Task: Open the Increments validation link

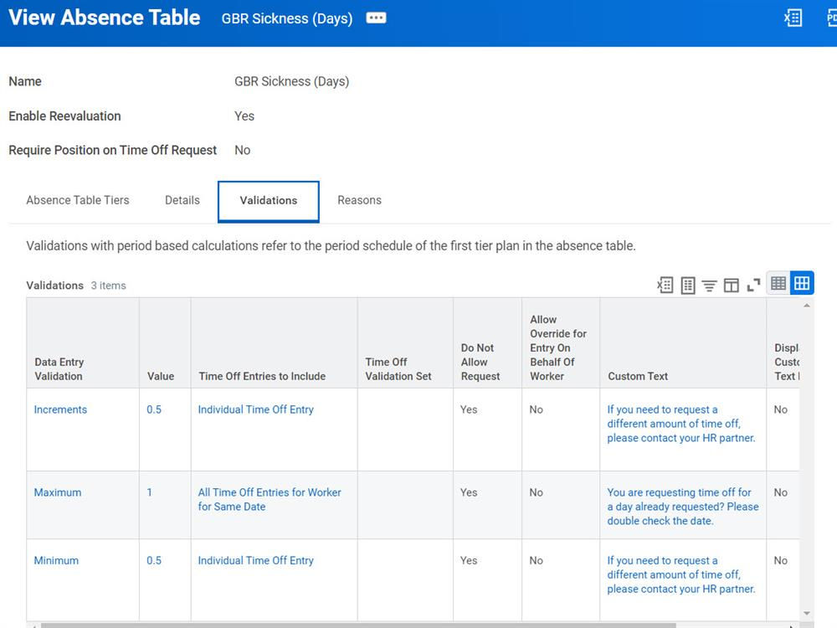Action: click(60, 409)
